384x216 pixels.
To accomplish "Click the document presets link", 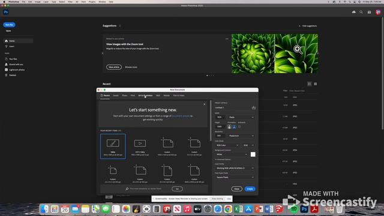I will (x=181, y=116).
